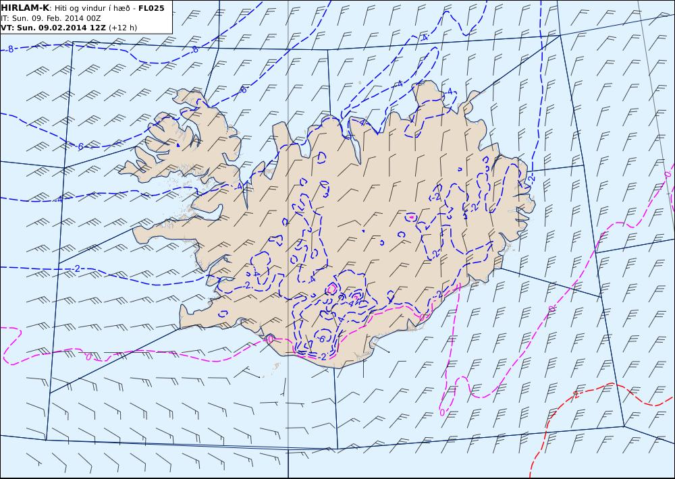Click the red "2" label on the red dashed isotherm
The height and width of the screenshot is (479, 675).
576,395
